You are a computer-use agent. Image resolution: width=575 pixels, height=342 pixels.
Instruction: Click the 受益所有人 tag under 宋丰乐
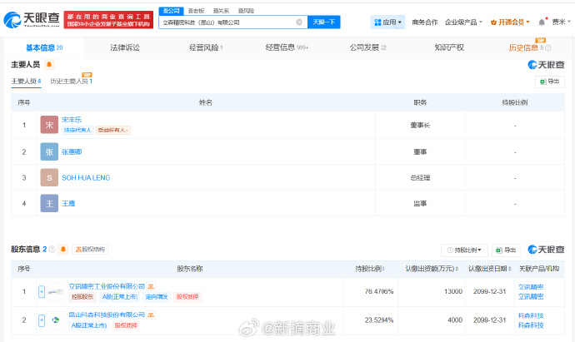[x=113, y=130]
